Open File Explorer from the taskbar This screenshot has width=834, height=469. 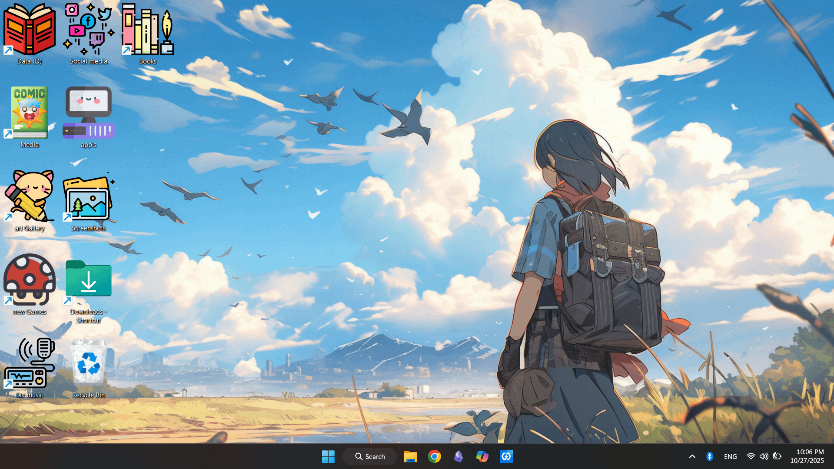pos(410,456)
